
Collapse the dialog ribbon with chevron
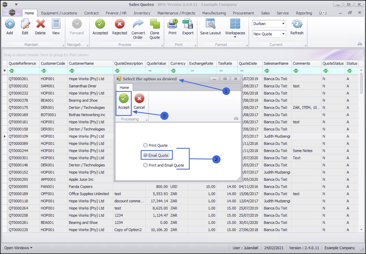pos(236,119)
